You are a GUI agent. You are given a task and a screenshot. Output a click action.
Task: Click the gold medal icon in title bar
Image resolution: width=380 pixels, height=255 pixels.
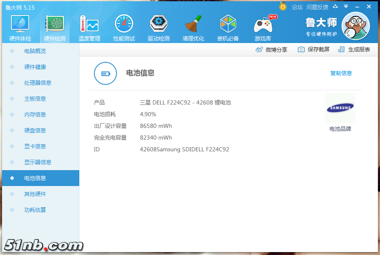tap(283, 7)
